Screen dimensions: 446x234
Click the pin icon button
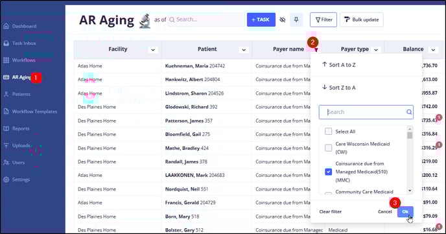(x=296, y=19)
